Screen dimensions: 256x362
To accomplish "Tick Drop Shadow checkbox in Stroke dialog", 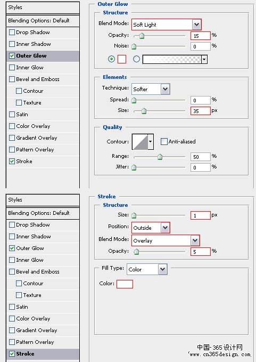I will pos(12,224).
